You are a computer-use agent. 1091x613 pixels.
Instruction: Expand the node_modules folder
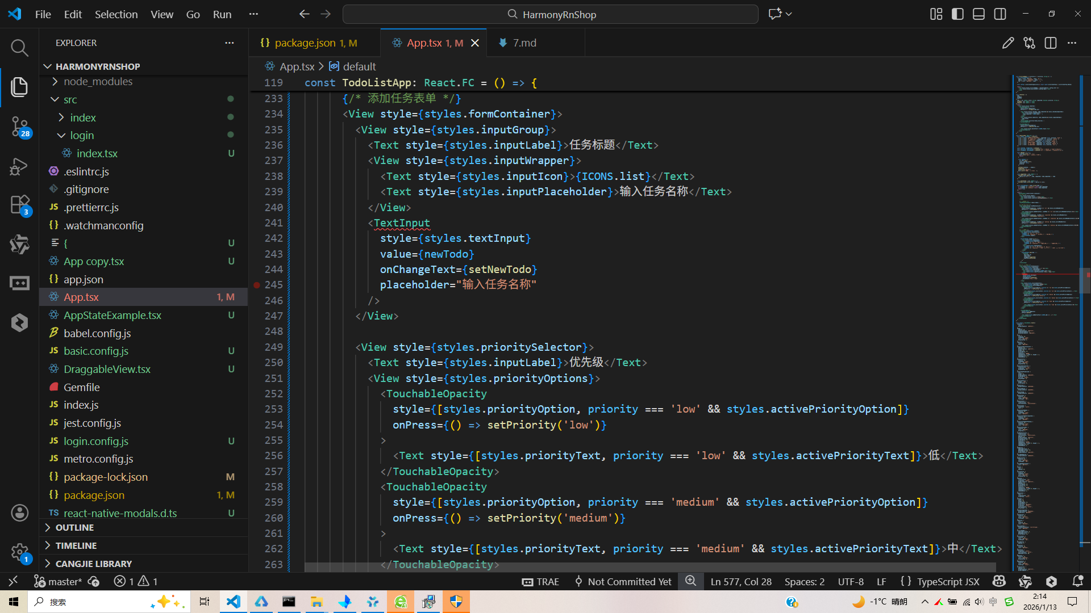pos(98,81)
